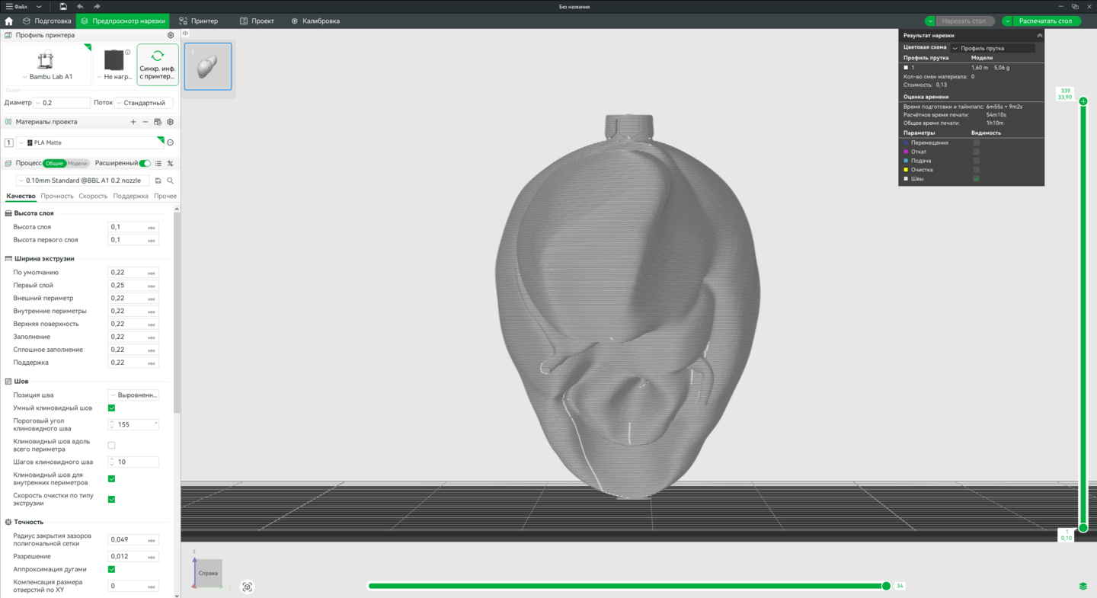Switch process scope to Модели
Screen dimensions: 1097x598
coord(78,163)
